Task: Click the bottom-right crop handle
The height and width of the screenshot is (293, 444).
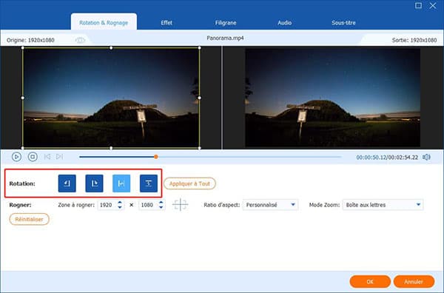Action: (x=199, y=148)
